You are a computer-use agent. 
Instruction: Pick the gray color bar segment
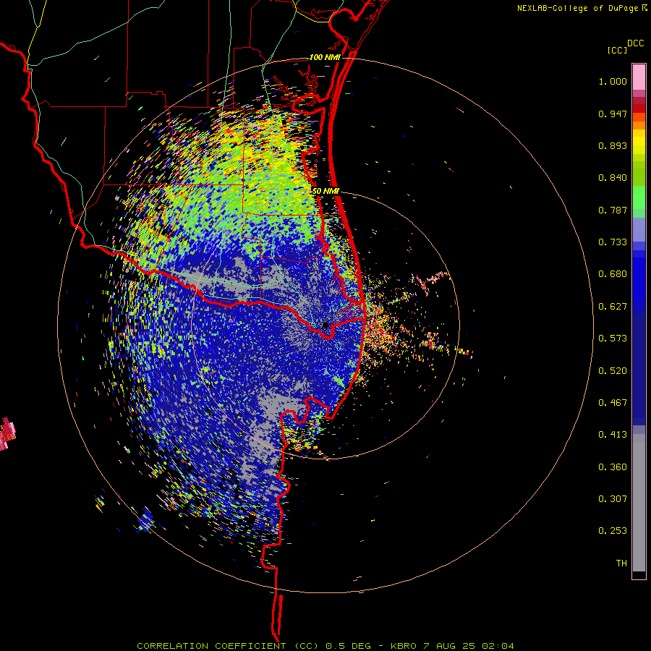pyautogui.click(x=639, y=503)
